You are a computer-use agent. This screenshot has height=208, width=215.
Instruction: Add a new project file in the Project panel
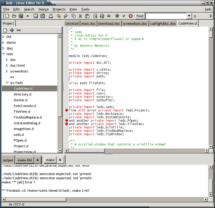(5, 30)
